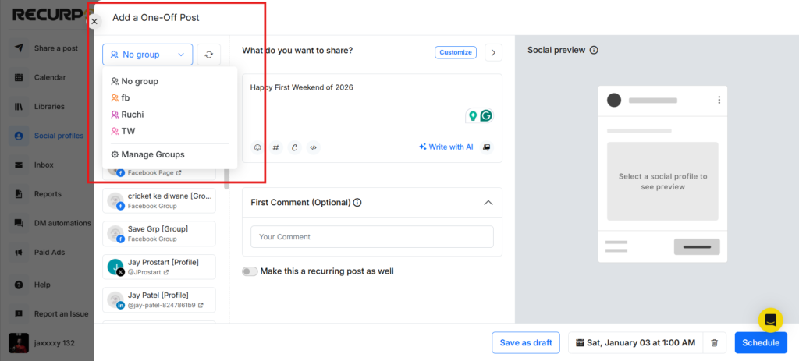
Task: Click the right-arrow button beside Customize
Action: tap(493, 52)
